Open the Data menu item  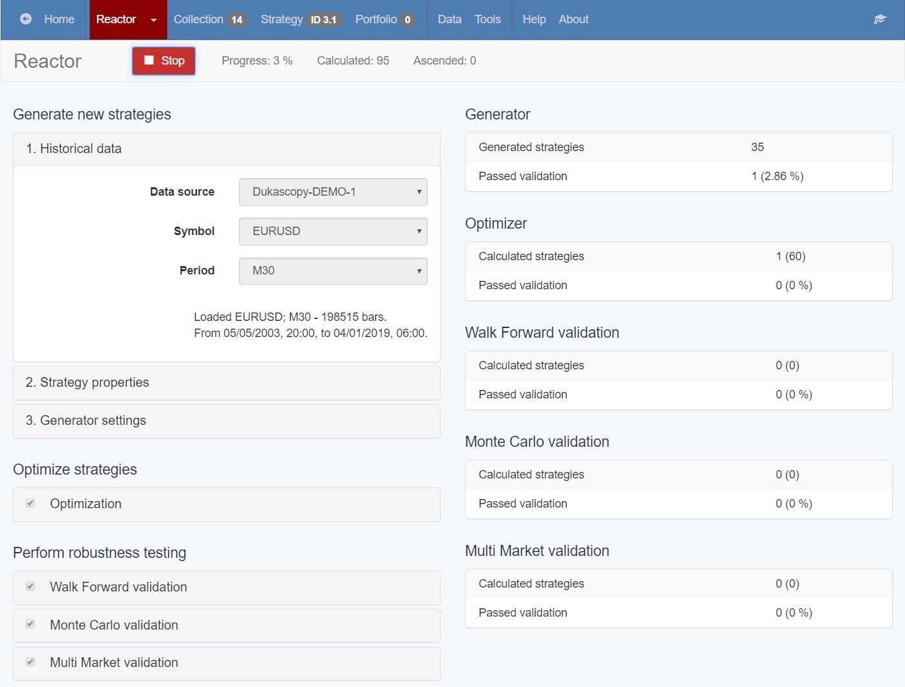450,19
